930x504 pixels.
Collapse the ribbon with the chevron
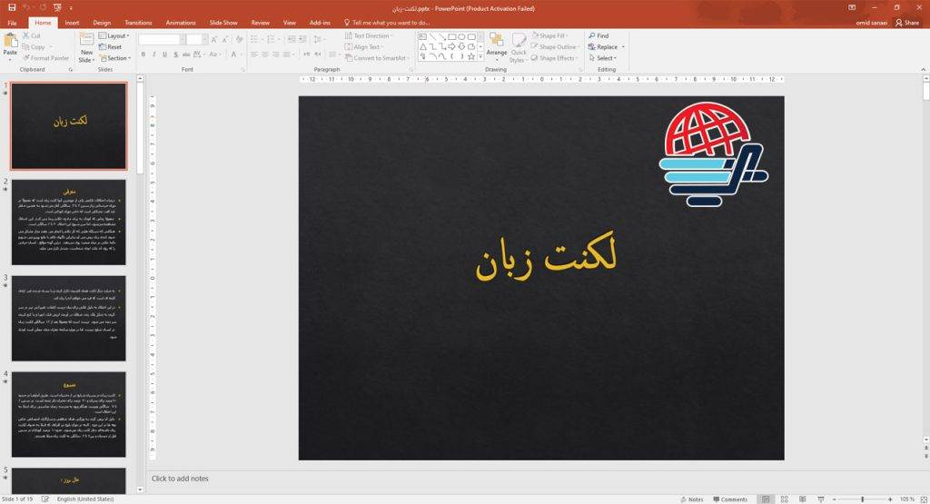click(x=923, y=69)
